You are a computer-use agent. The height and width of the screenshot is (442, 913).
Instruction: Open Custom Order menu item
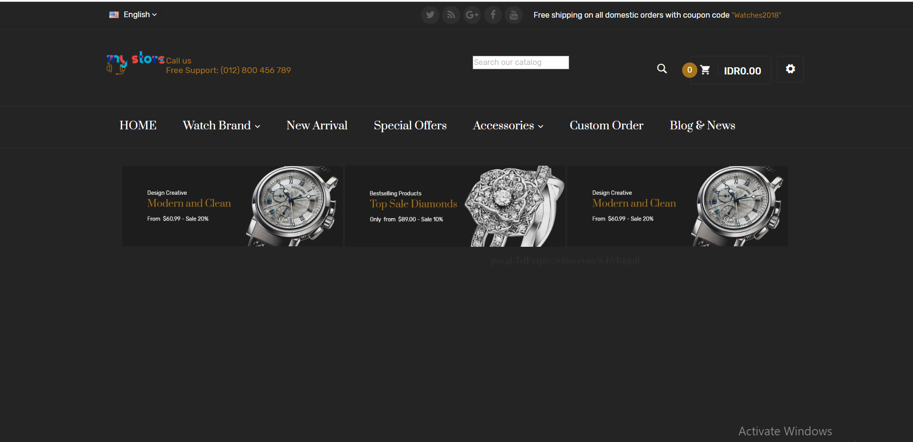[606, 126]
